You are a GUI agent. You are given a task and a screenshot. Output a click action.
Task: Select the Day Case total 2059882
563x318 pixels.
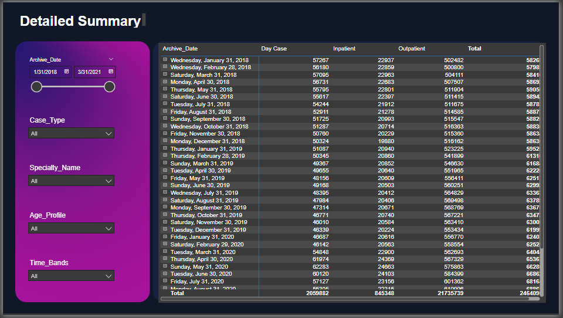(x=317, y=293)
